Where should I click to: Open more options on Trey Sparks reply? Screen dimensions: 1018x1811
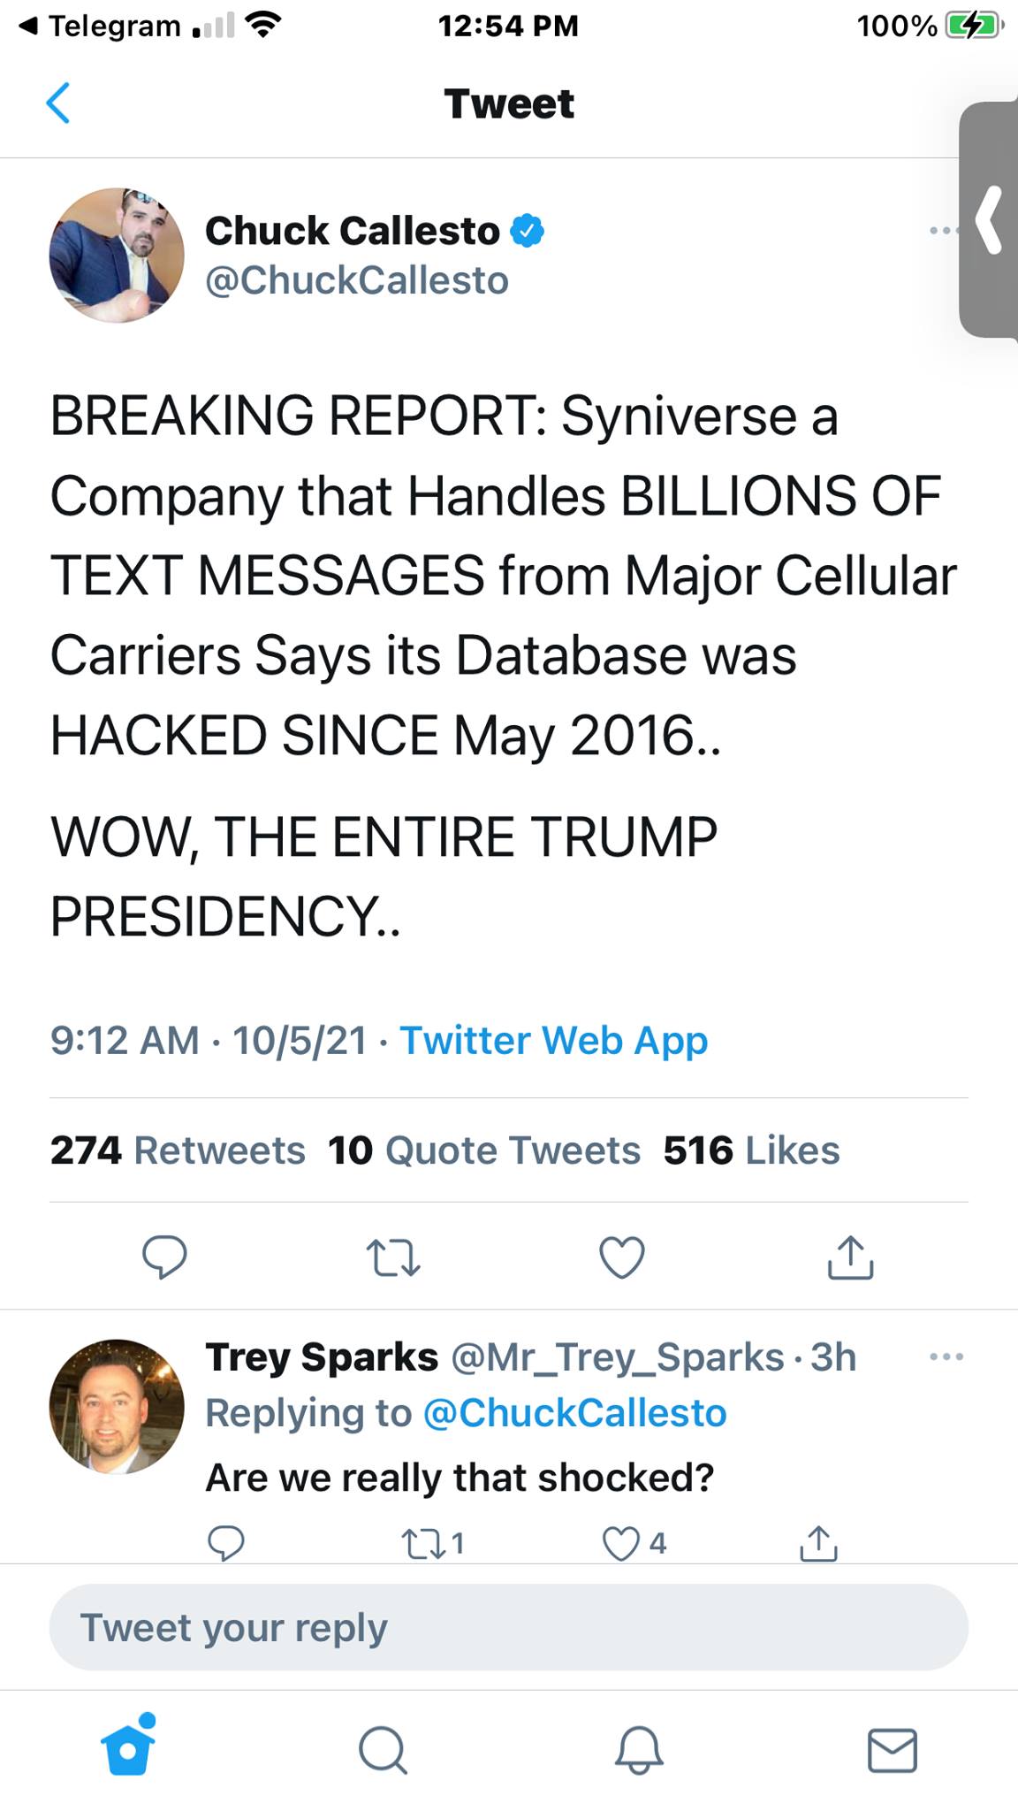point(946,1356)
